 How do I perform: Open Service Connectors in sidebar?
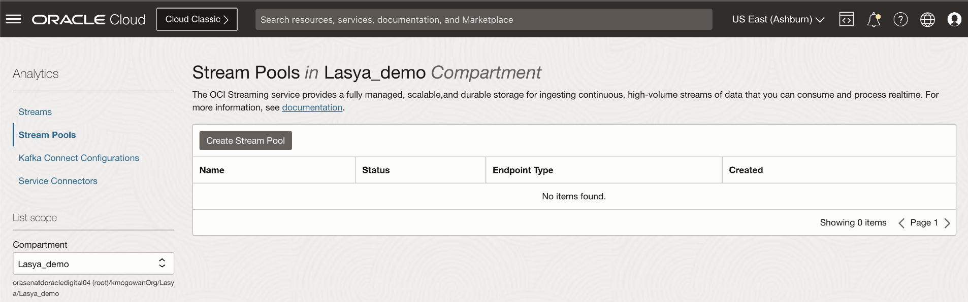click(x=58, y=181)
